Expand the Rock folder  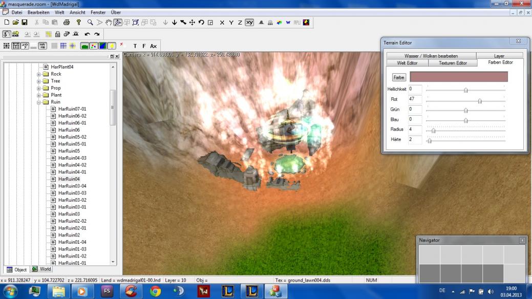tap(38, 74)
